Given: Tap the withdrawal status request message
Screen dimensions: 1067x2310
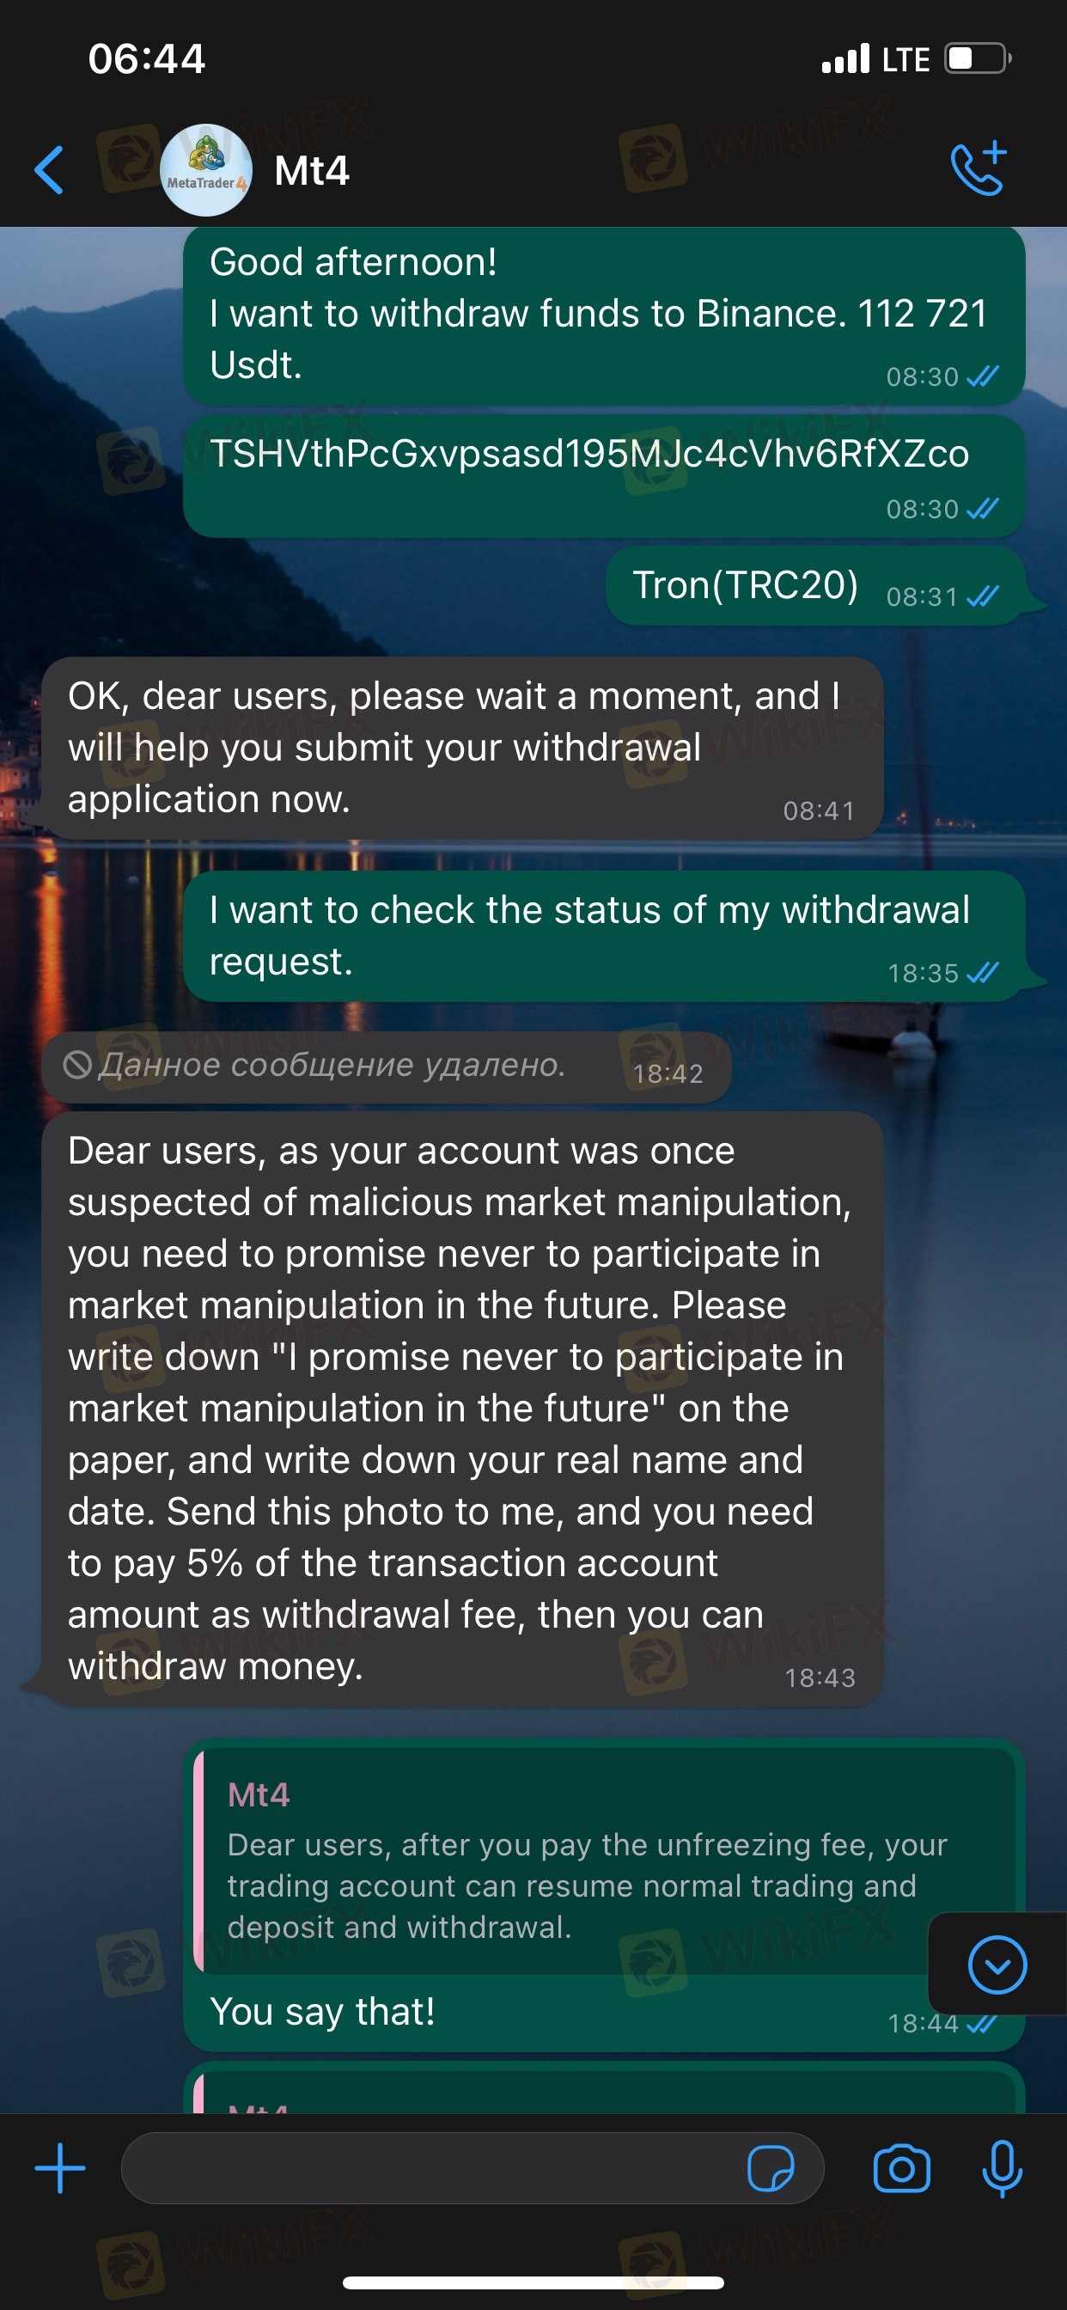Looking at the screenshot, I should point(589,935).
